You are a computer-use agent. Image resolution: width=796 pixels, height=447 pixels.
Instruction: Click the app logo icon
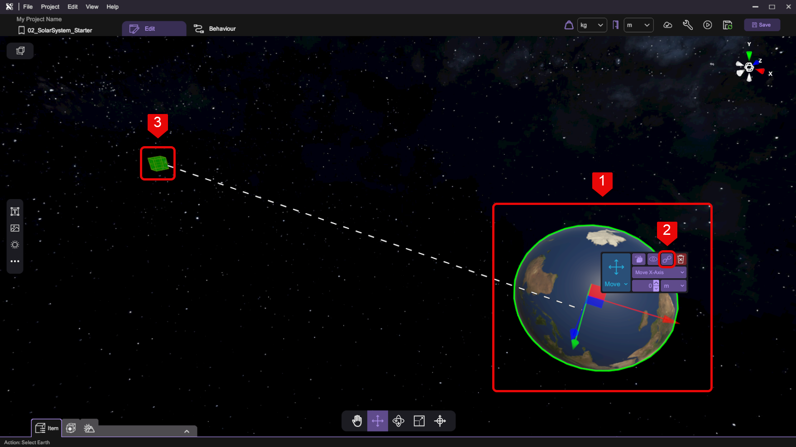point(10,7)
